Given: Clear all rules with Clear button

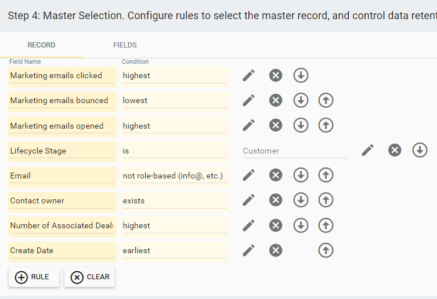Looking at the screenshot, I should point(89,277).
